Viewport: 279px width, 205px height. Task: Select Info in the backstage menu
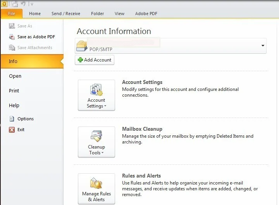pyautogui.click(x=32, y=61)
